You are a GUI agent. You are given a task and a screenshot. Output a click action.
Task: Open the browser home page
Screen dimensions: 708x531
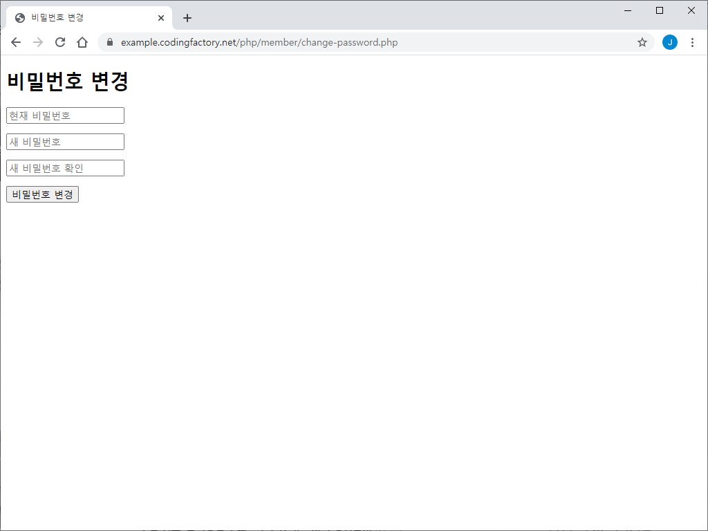coord(82,42)
